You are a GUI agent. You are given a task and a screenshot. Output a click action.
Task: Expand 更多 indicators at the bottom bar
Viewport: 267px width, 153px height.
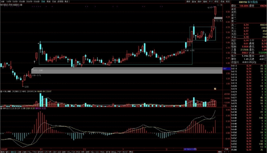coord(131,151)
